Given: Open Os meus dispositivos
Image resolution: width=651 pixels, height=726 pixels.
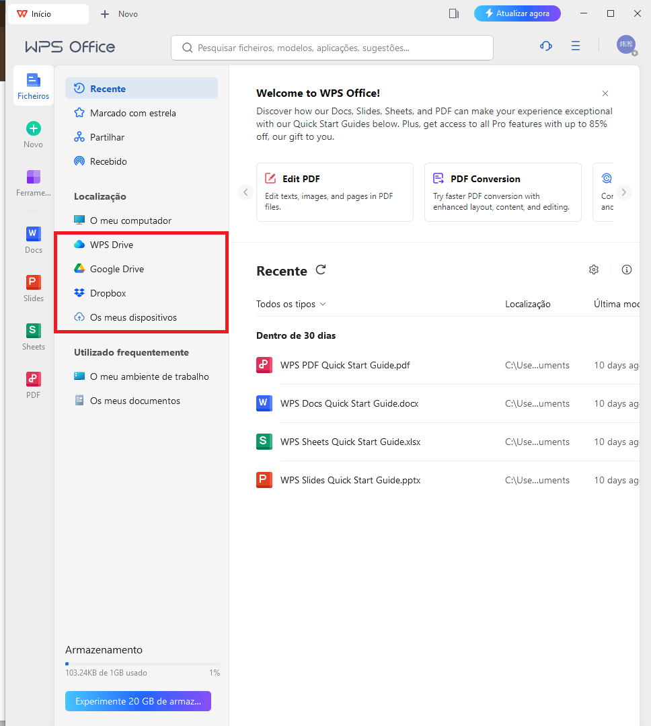Looking at the screenshot, I should click(141, 317).
